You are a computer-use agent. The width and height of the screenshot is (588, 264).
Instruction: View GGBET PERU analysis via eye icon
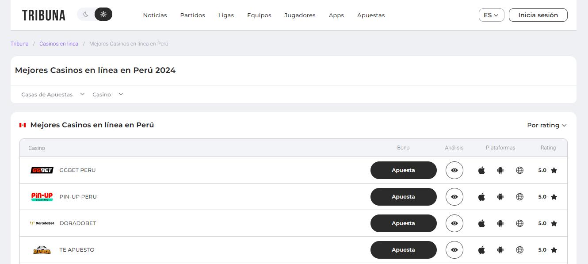click(454, 170)
